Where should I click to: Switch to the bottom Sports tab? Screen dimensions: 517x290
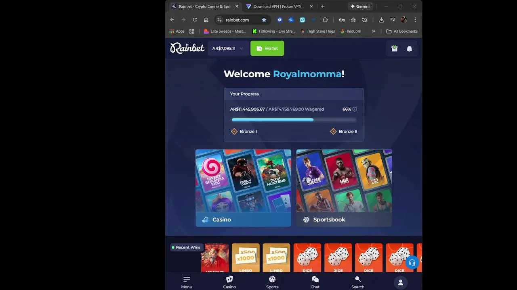point(272,282)
